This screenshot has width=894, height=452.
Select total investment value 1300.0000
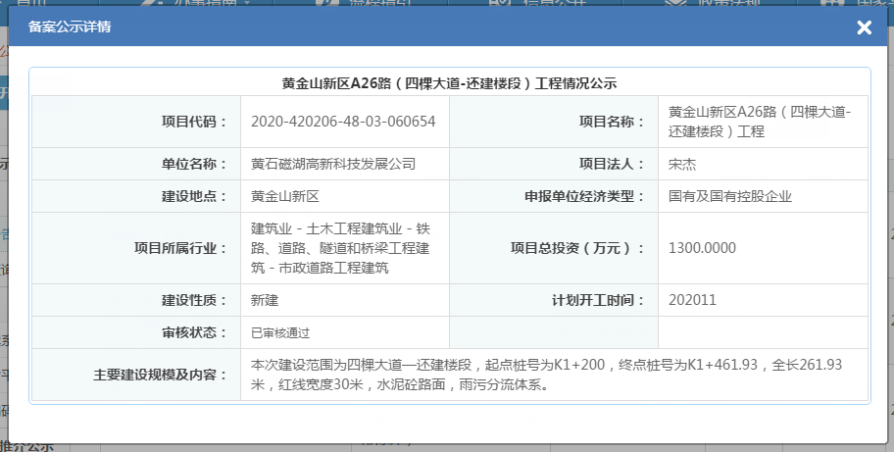pos(702,248)
